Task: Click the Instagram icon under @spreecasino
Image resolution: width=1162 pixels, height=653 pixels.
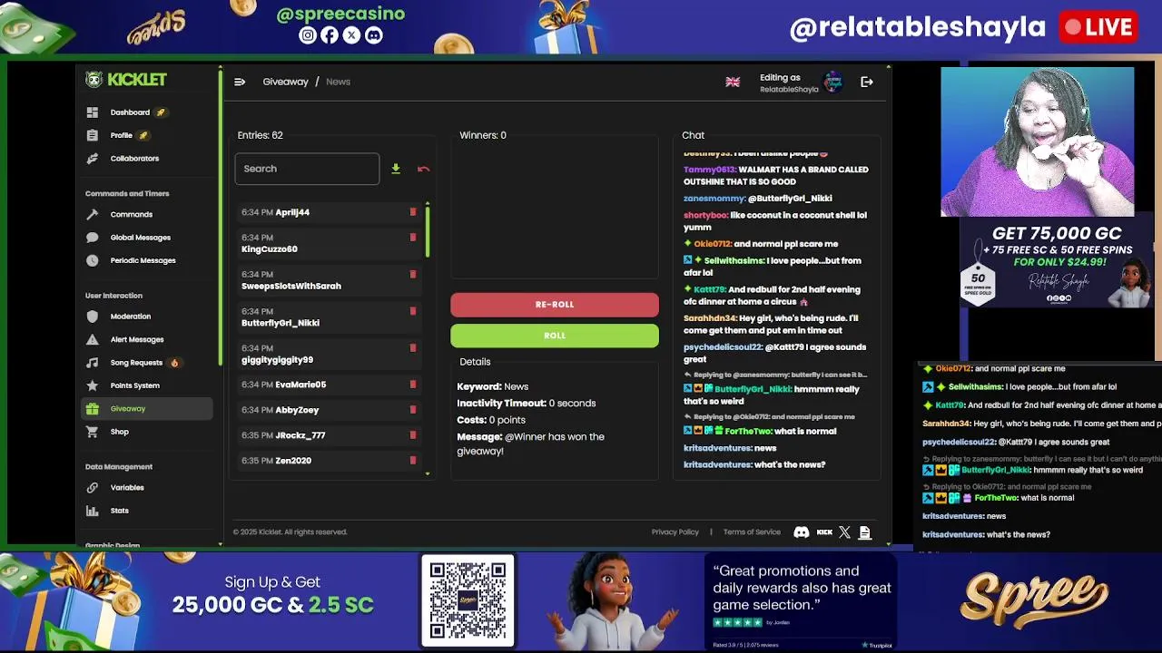Action: coord(308,35)
